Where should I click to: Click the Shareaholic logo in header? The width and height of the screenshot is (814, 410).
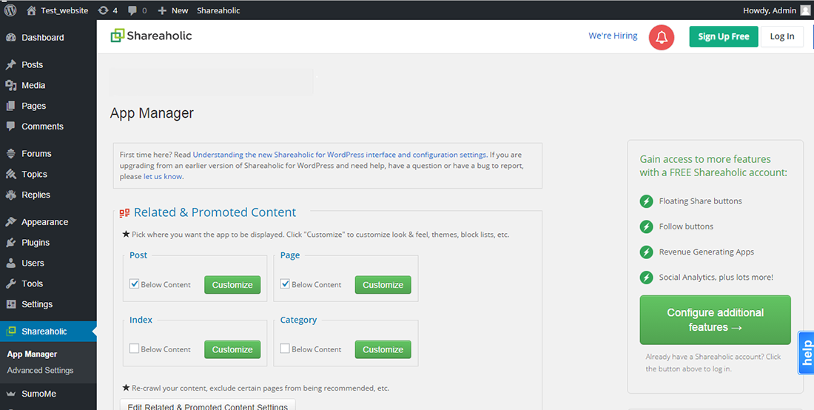pos(151,36)
